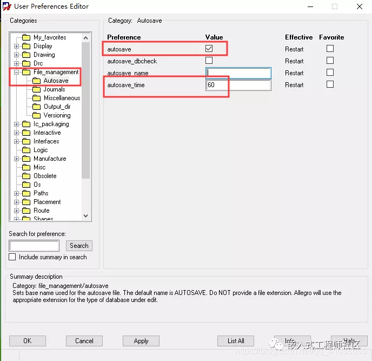Expand the Interactive category node
The height and width of the screenshot is (361, 372).
point(16,133)
